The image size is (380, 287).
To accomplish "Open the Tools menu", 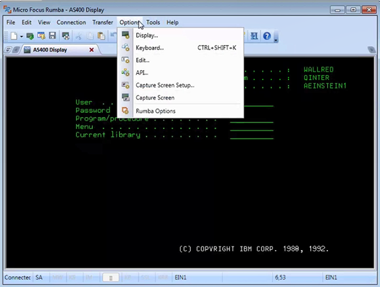I will point(153,22).
